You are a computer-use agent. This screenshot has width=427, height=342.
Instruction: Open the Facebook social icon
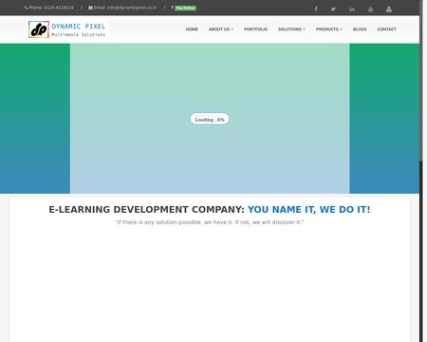point(316,9)
